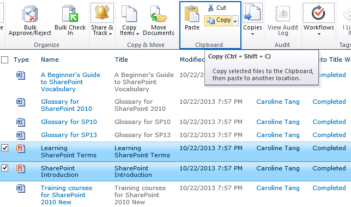Image resolution: width=351 pixels, height=207 pixels.
Task: Click Word icon beside Glossary for SP13
Action: [21, 135]
